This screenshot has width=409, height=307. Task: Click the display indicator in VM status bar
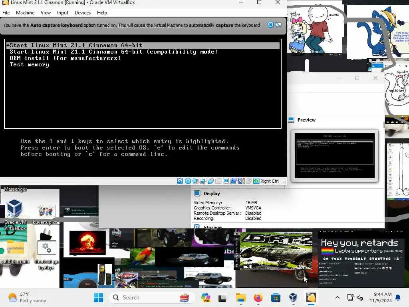click(x=226, y=181)
